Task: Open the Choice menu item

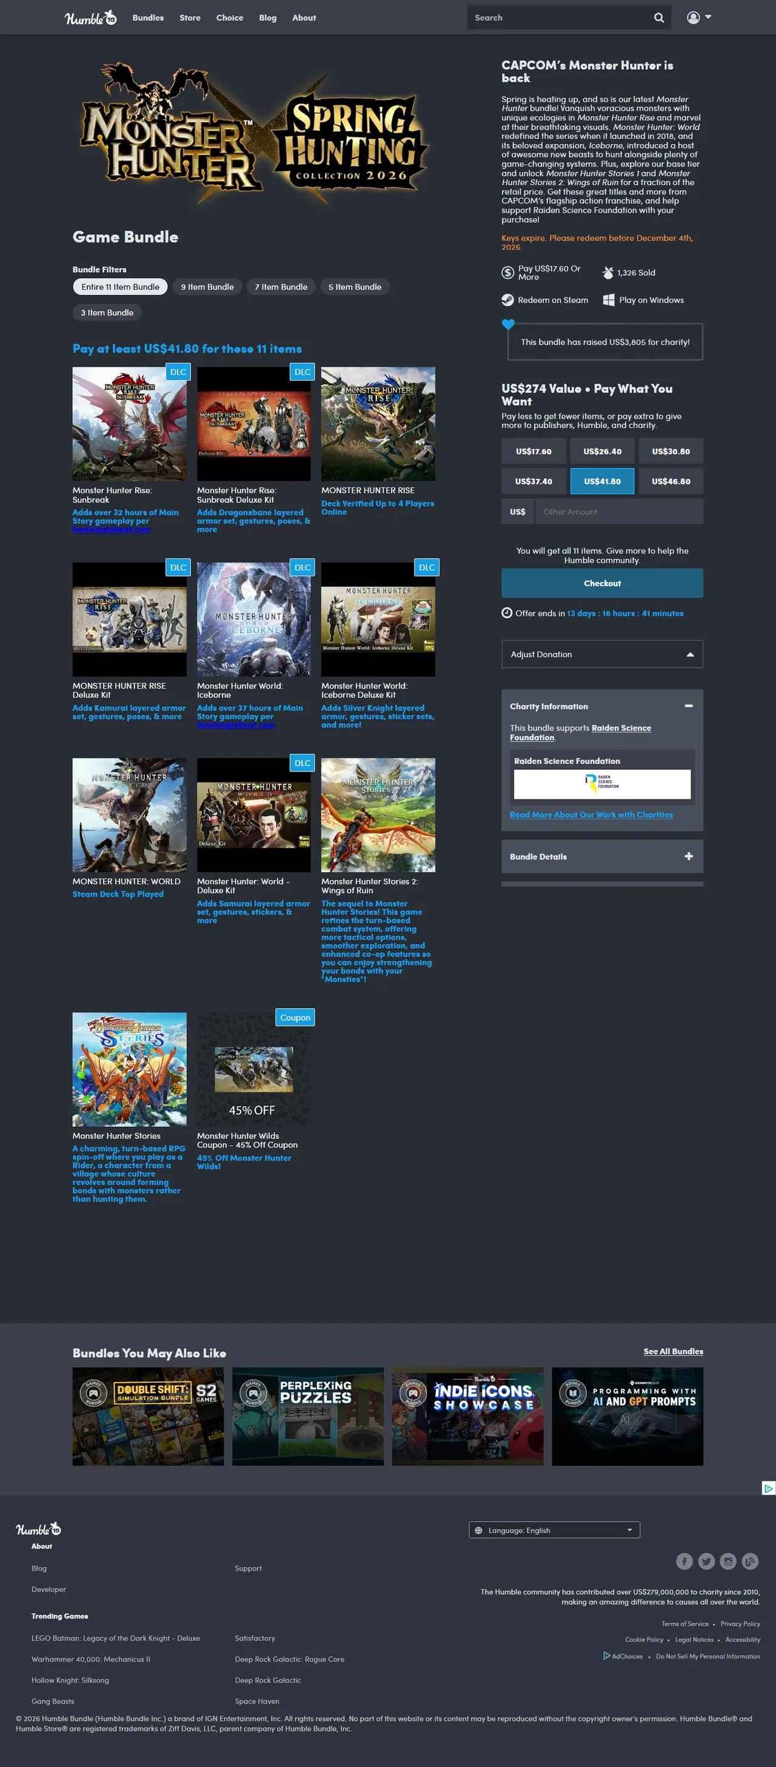Action: (230, 18)
